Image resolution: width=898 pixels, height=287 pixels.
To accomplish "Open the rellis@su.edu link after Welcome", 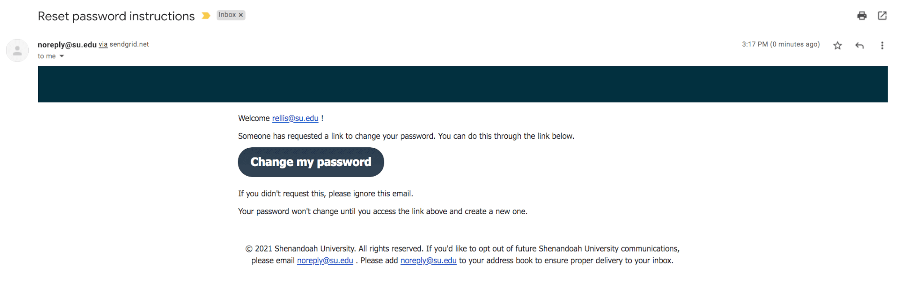I will (x=295, y=118).
